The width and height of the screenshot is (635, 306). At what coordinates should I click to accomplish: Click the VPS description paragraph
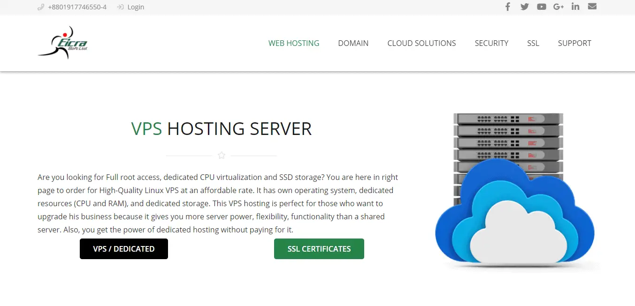(218, 203)
